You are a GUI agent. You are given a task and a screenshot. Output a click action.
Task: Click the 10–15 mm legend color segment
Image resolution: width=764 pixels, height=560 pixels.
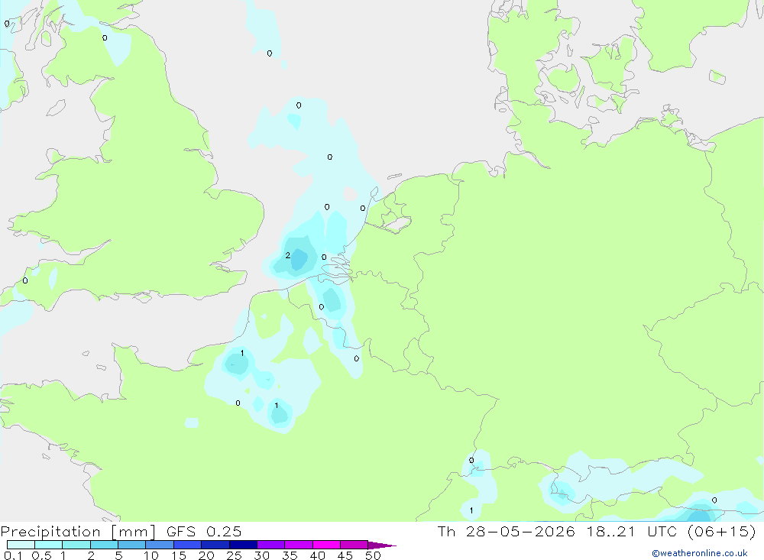click(x=160, y=545)
